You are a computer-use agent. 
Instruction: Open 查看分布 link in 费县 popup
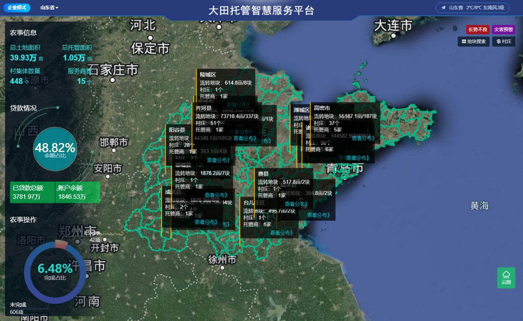296,204
